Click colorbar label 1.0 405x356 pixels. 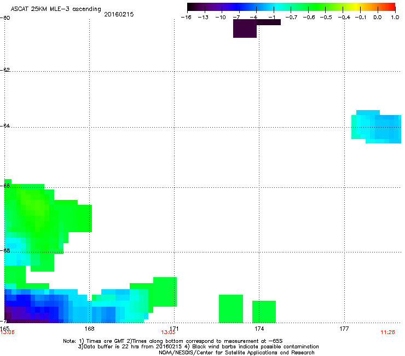point(395,18)
